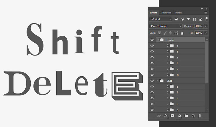Collapse the Layers panel with double-arrow icon

(202, 9)
